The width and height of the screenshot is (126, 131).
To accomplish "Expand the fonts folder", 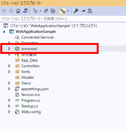I will point(9,72).
